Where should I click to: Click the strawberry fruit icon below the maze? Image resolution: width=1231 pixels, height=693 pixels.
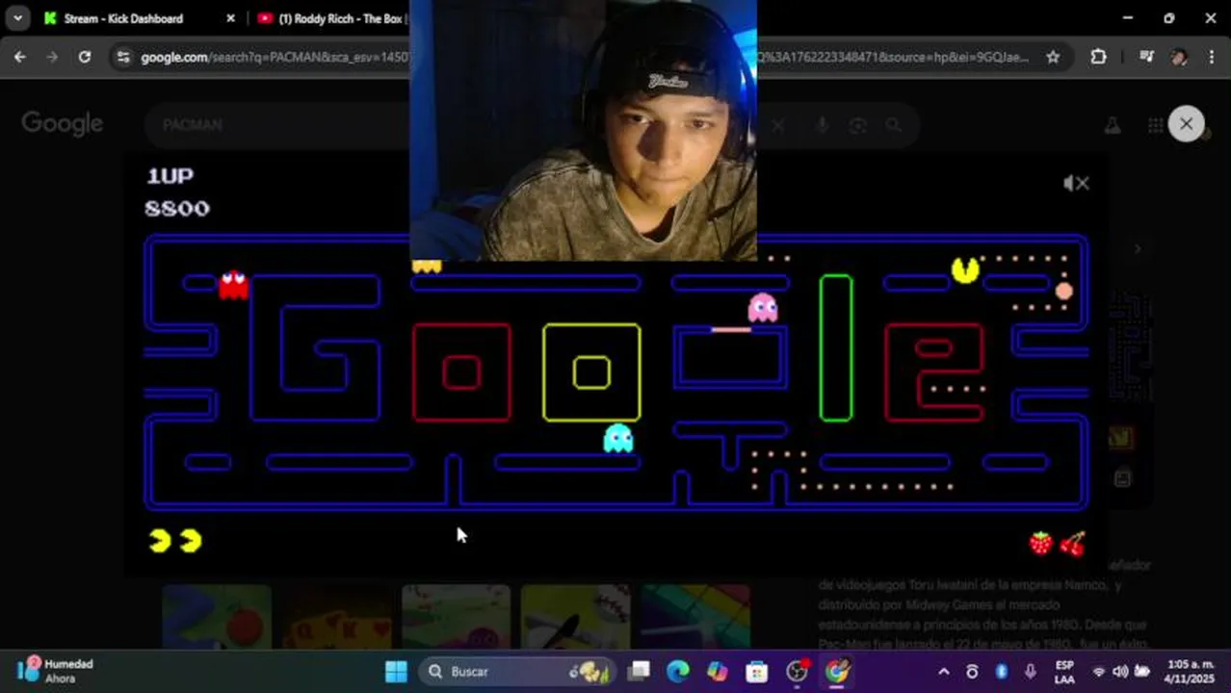(1041, 543)
